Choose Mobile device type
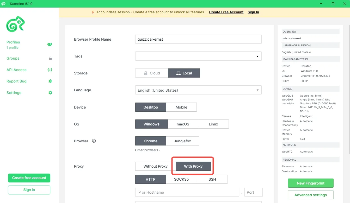350x203 pixels. click(181, 107)
